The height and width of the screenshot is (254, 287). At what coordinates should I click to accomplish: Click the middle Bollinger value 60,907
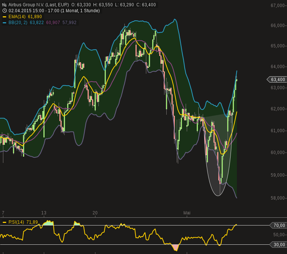point(53,23)
